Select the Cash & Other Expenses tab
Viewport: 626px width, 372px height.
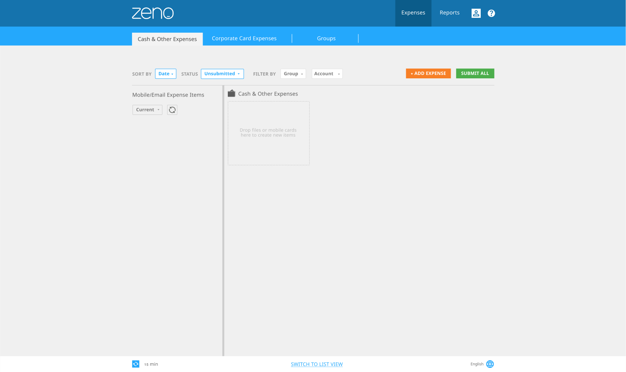tap(167, 39)
